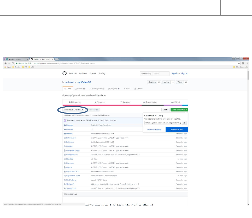Click the file icon next to LICENSE
The height and width of the screenshot is (218, 252).
[x=65, y=159]
